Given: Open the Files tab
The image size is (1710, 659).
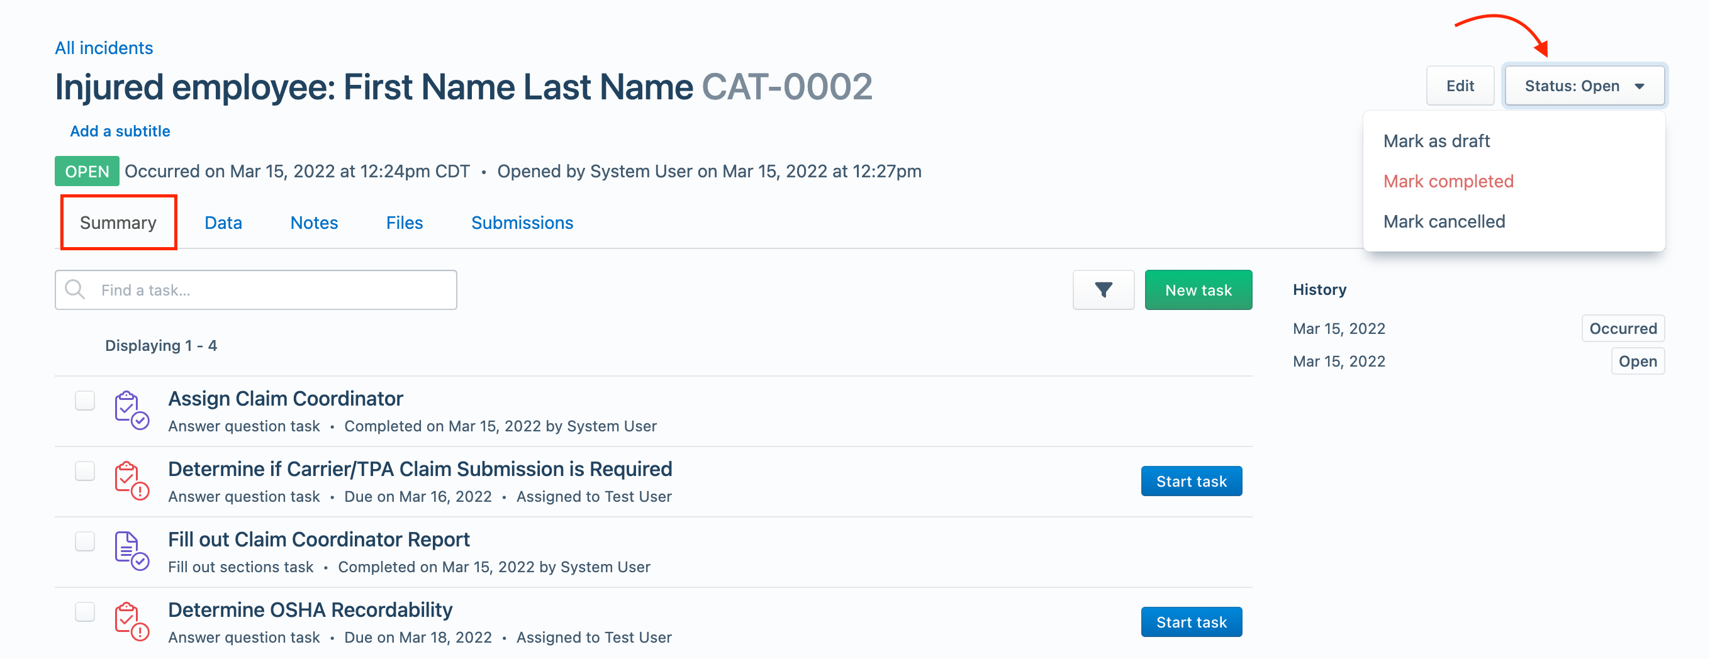Looking at the screenshot, I should pyautogui.click(x=405, y=223).
